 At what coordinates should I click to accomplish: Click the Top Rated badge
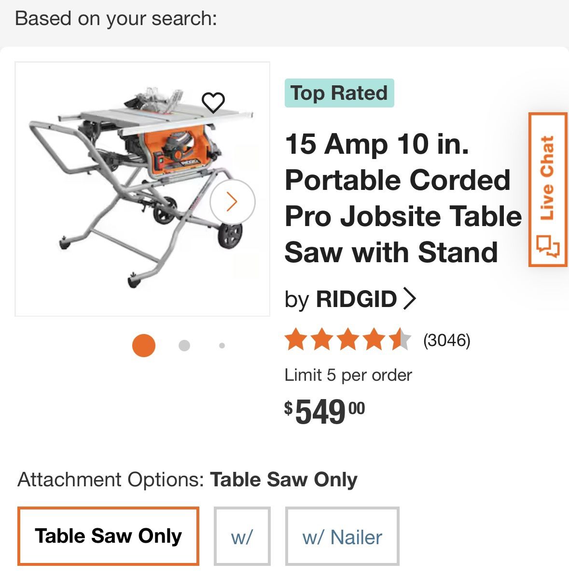click(x=339, y=93)
